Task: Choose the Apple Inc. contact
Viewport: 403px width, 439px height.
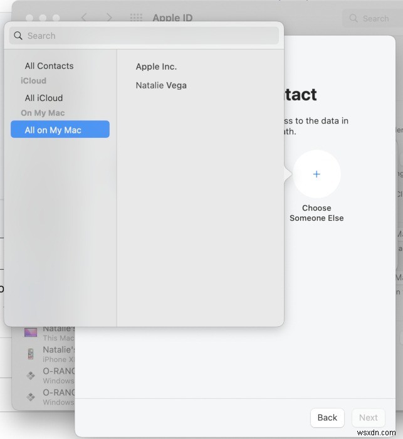Action: pyautogui.click(x=156, y=66)
